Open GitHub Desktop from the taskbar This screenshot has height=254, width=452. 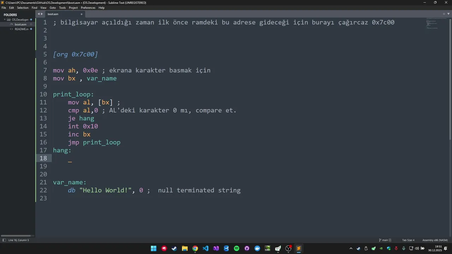point(247,248)
